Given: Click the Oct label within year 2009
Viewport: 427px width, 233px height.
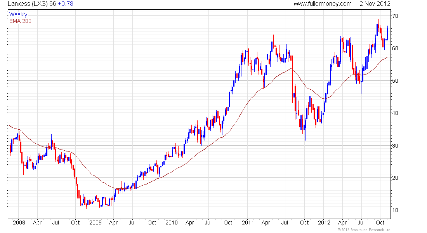Looking at the screenshot, I should pos(152,223).
